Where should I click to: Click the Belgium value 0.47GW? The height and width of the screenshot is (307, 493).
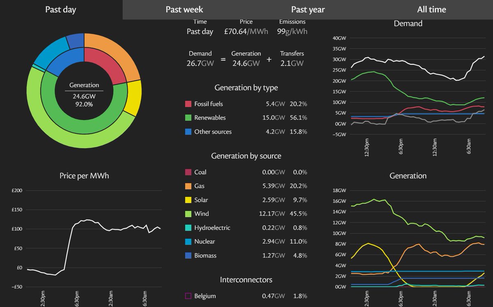tap(273, 296)
